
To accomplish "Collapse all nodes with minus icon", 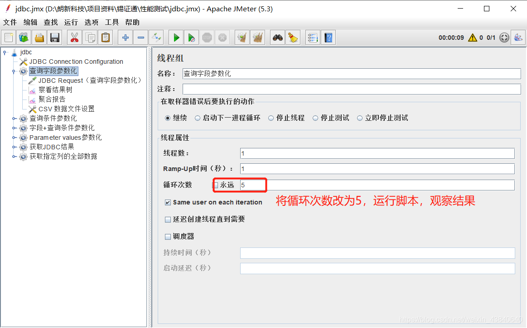I will (141, 38).
